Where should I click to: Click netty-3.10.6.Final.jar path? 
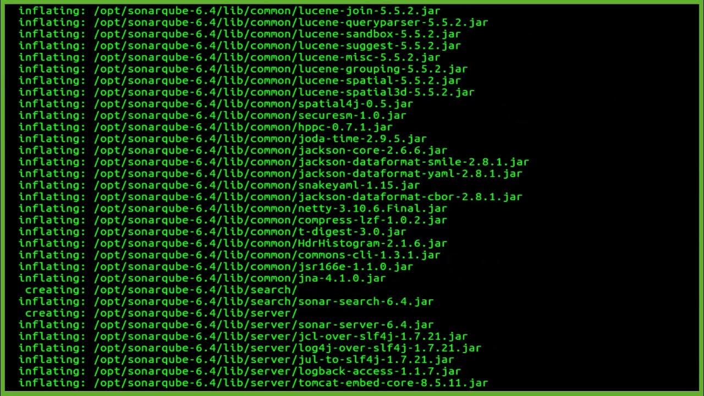pyautogui.click(x=270, y=208)
